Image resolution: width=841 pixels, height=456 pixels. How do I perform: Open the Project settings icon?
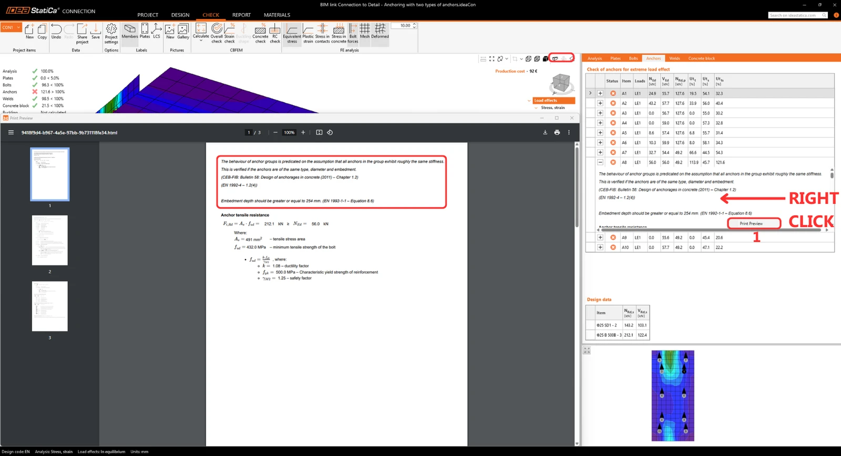[111, 34]
